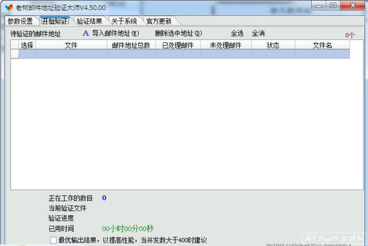Maximize the 老树邮件地址验证大师 window
The height and width of the screenshot is (246, 368).
[x=333, y=5]
